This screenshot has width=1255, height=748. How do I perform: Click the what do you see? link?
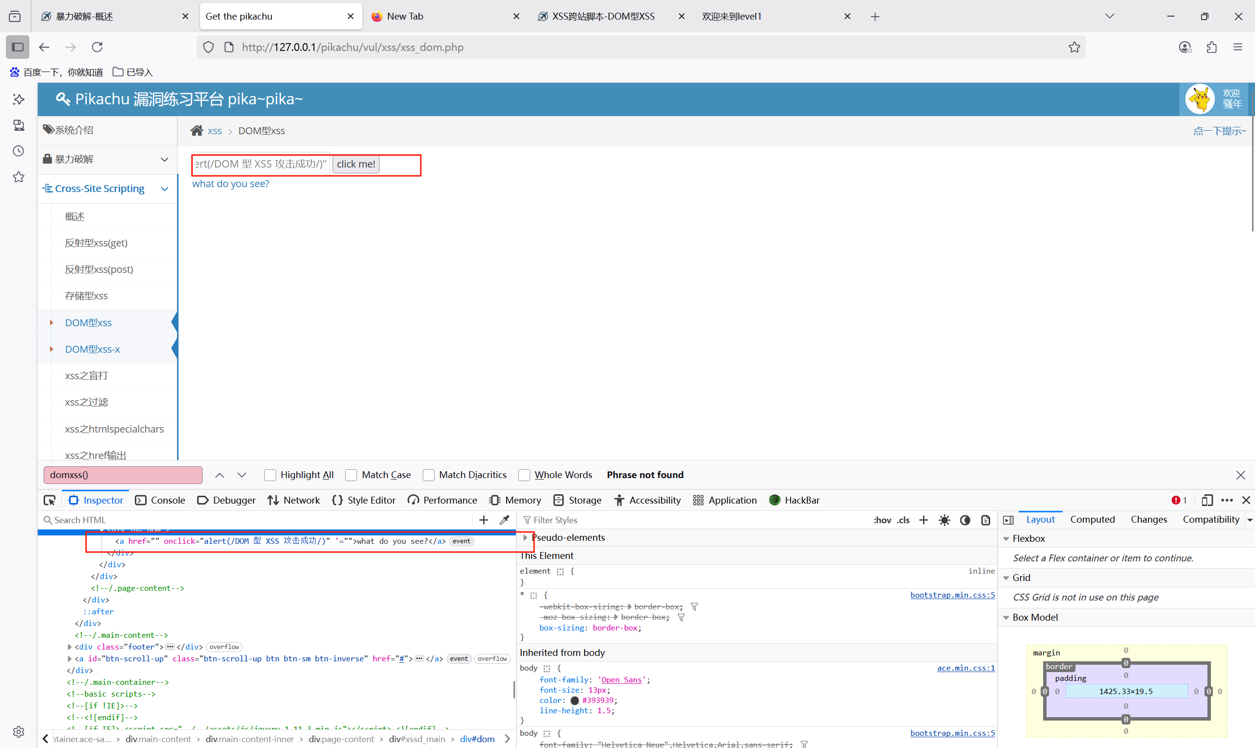pyautogui.click(x=231, y=184)
